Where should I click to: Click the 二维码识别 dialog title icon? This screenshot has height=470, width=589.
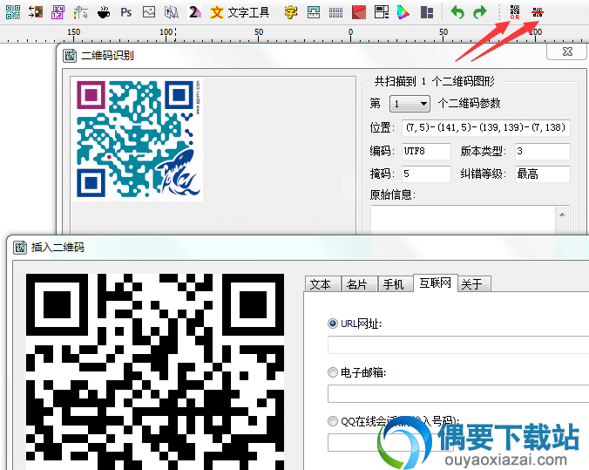coord(70,56)
